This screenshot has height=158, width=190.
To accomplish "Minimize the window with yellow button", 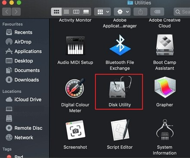I will tap(12, 3).
